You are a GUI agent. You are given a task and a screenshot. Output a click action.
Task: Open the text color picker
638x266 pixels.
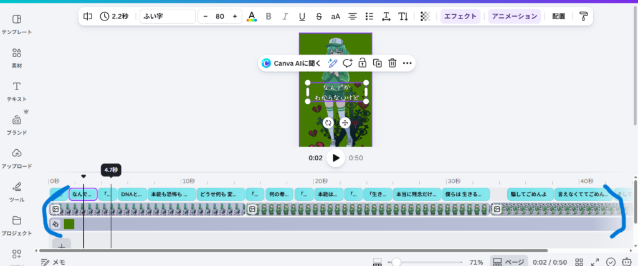coord(251,16)
